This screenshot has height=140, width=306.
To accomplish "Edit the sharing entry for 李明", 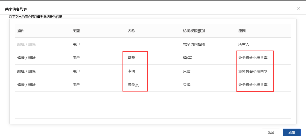I will (21, 71).
